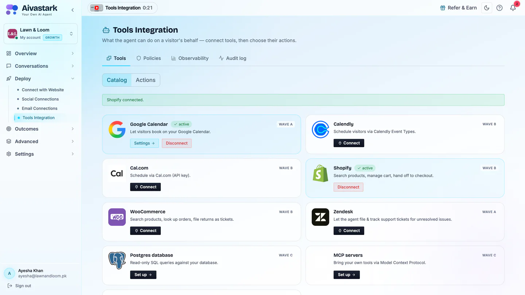Disconnect Google Calendar

pyautogui.click(x=177, y=143)
